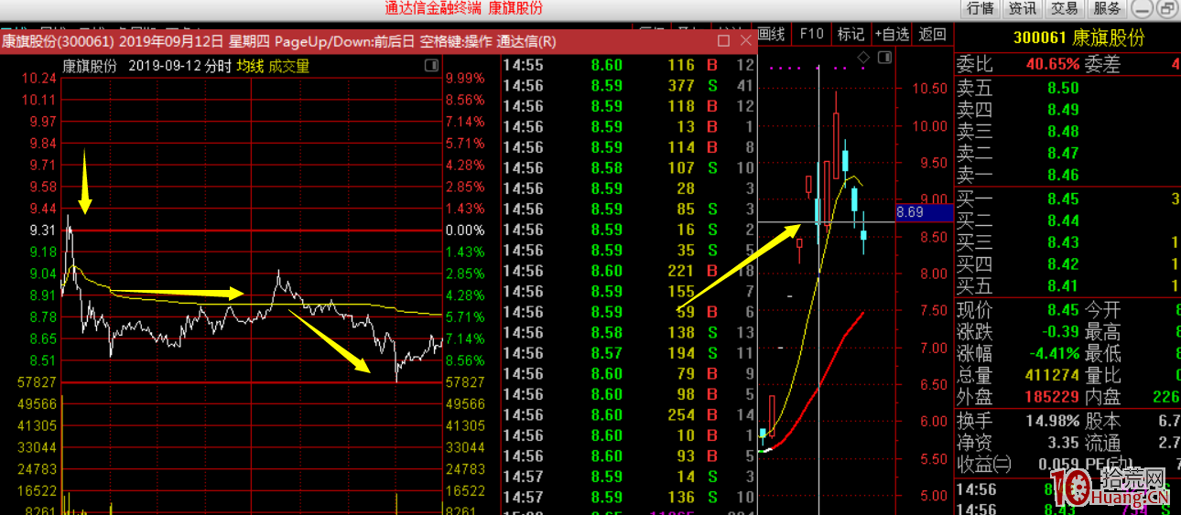Maximize the 康旗股份 intraday popup window
1181x515 pixels.
point(723,41)
